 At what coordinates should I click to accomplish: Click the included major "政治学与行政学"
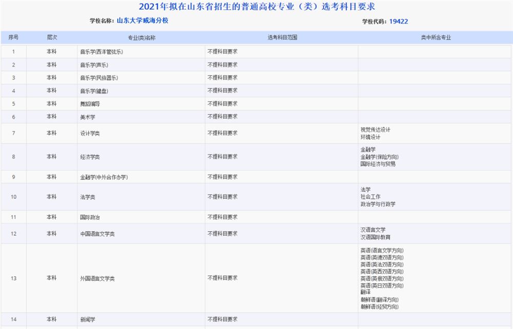click(378, 204)
